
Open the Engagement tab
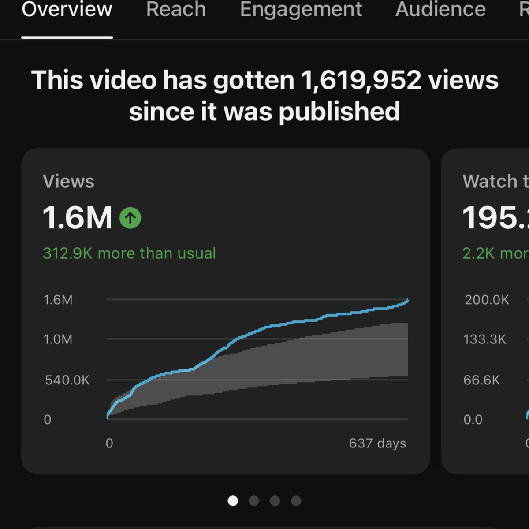(x=301, y=10)
